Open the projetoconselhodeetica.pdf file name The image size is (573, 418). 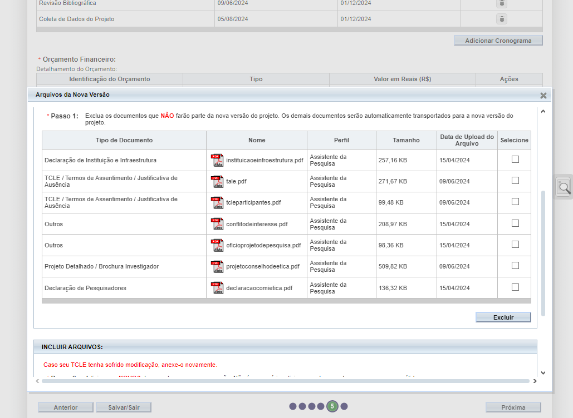pyautogui.click(x=263, y=267)
